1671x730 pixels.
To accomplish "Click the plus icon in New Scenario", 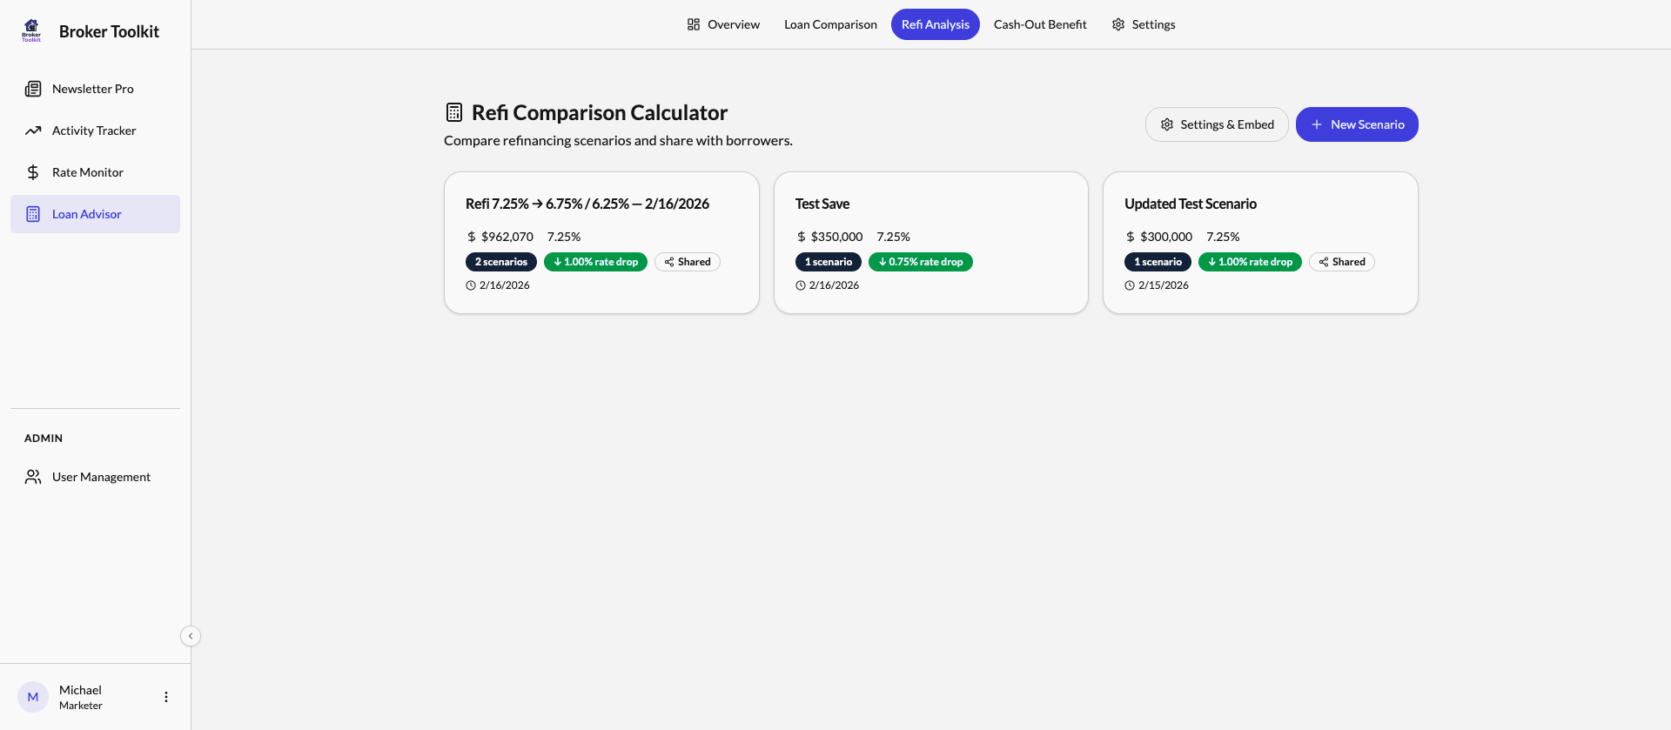I will click(x=1317, y=124).
